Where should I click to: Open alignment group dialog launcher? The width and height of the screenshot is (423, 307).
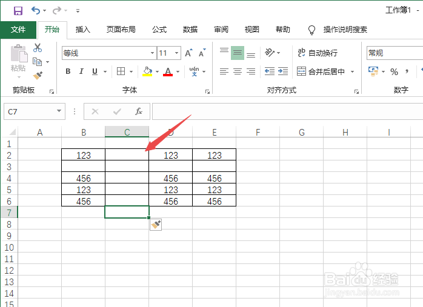tap(356, 92)
